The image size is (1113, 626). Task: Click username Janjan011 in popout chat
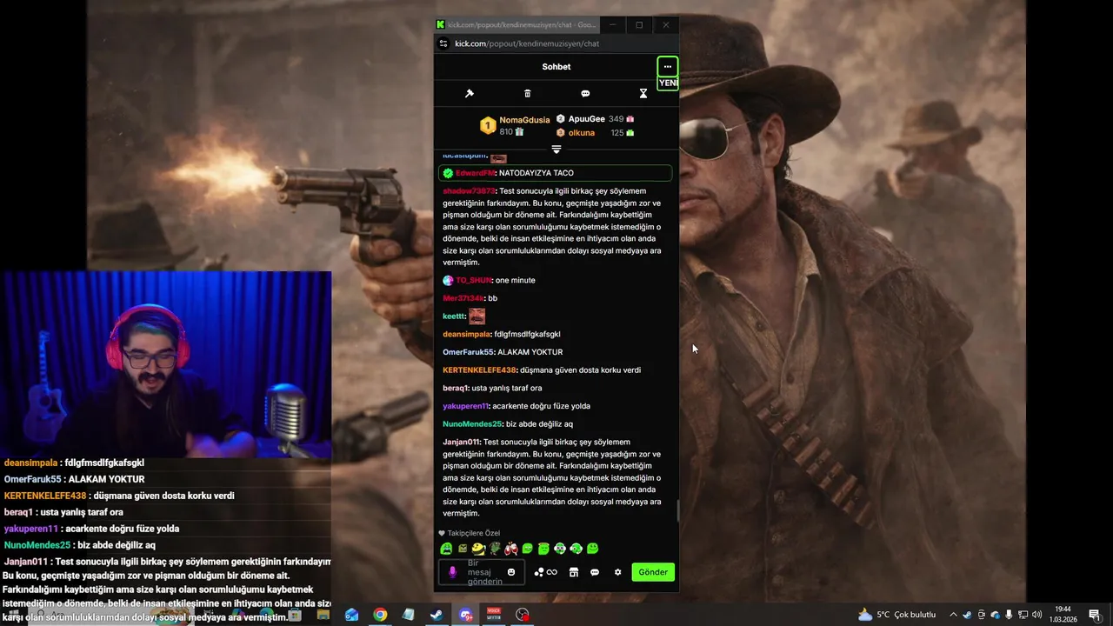[x=461, y=443]
